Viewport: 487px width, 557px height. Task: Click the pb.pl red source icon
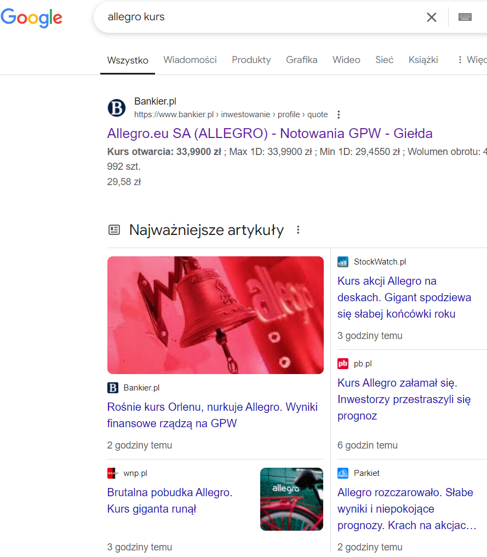(343, 364)
